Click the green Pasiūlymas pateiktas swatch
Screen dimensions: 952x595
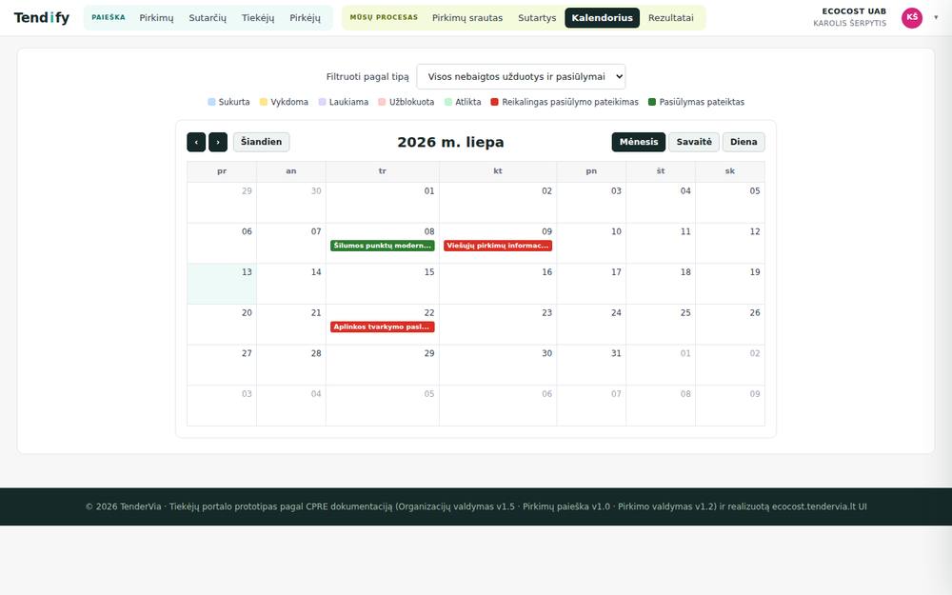pos(652,102)
